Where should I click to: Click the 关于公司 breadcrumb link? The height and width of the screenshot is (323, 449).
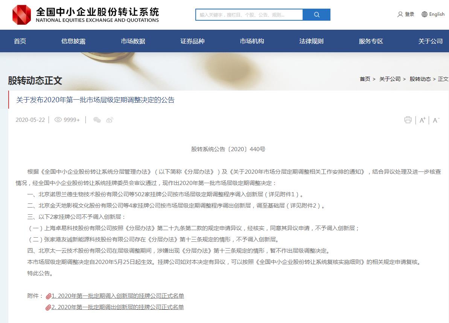[x=390, y=79]
